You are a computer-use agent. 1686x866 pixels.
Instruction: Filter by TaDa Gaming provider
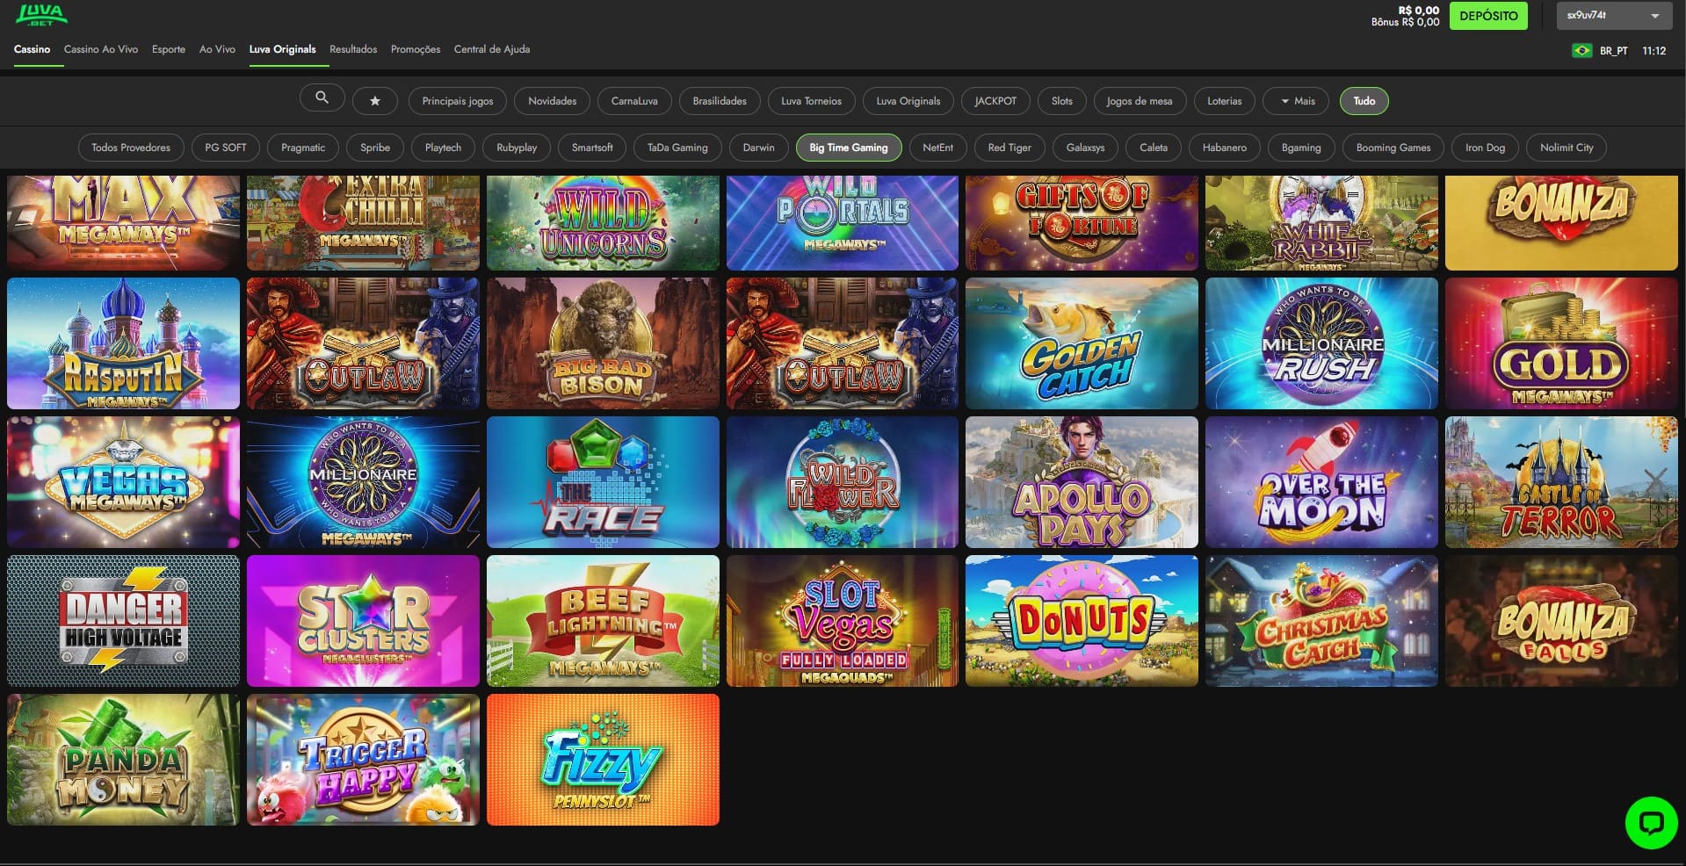pyautogui.click(x=677, y=148)
